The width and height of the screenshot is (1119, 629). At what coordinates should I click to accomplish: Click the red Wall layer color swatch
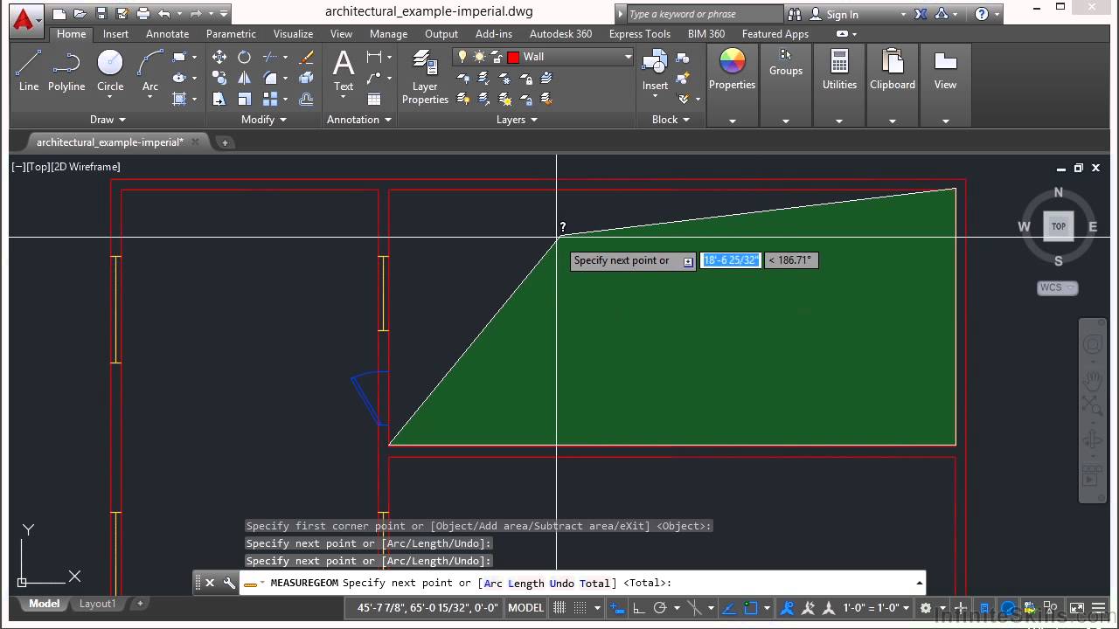pyautogui.click(x=513, y=57)
